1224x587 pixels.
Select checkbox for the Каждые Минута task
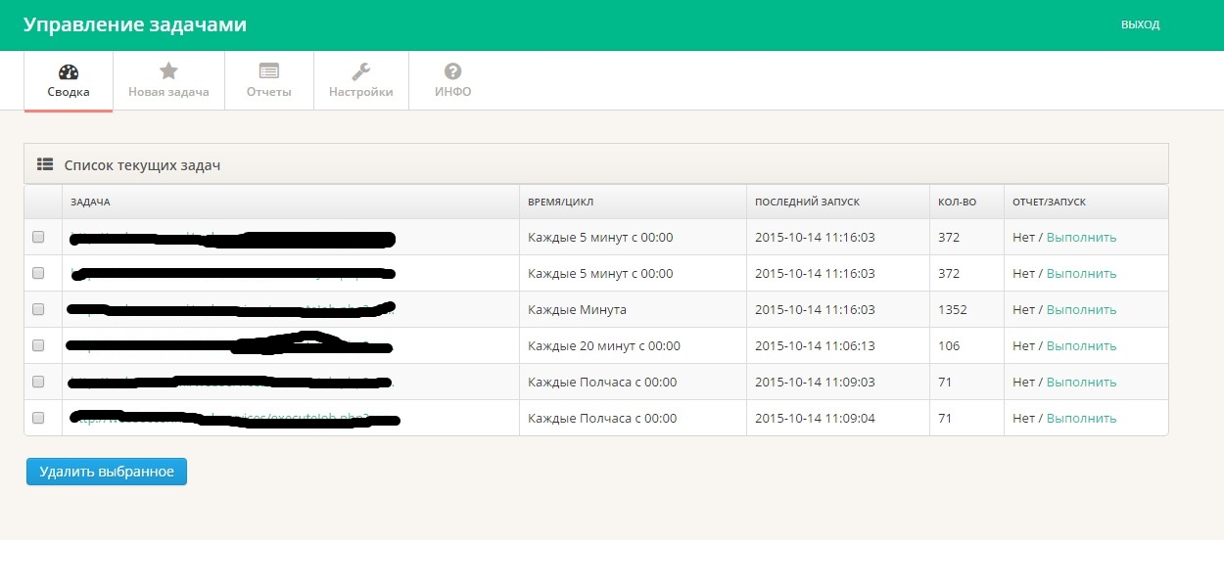click(x=38, y=309)
